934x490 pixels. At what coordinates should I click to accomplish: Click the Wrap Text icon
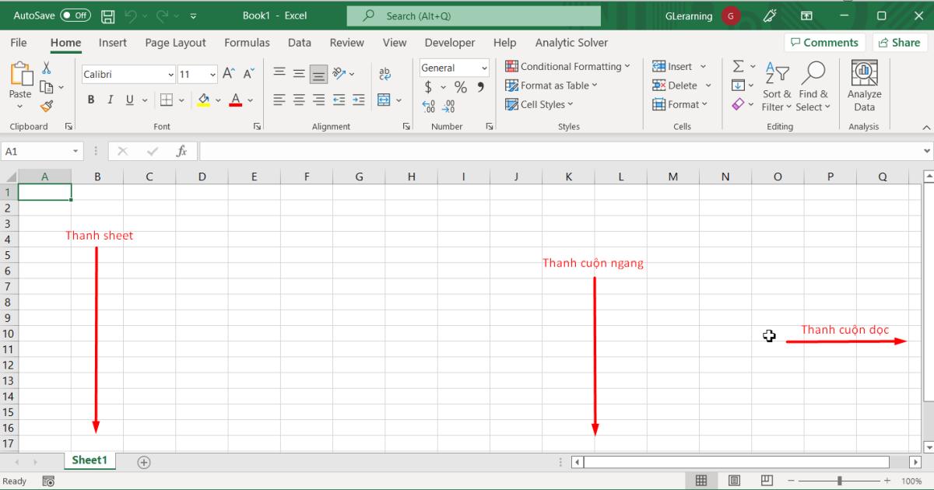[x=384, y=74]
